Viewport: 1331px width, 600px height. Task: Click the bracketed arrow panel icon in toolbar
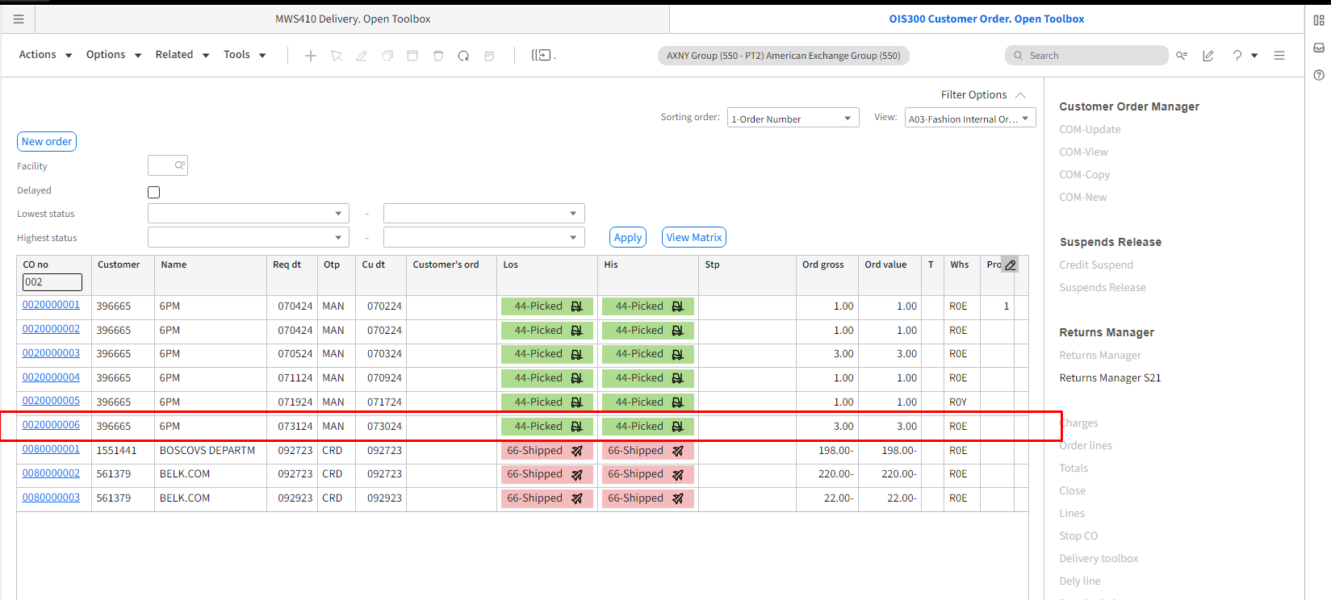[x=542, y=55]
